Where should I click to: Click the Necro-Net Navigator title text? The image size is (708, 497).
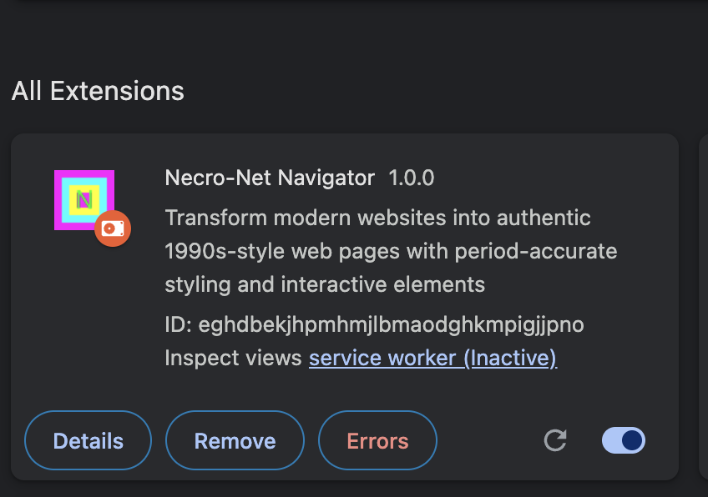point(270,178)
